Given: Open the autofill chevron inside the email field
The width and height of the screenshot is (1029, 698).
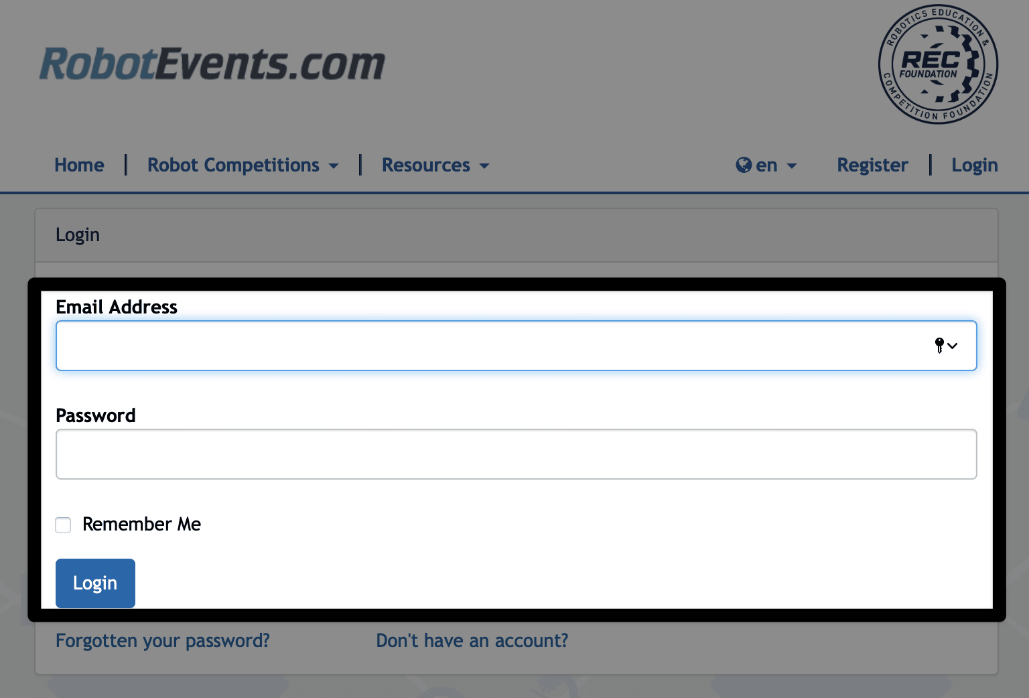Looking at the screenshot, I should 953,346.
